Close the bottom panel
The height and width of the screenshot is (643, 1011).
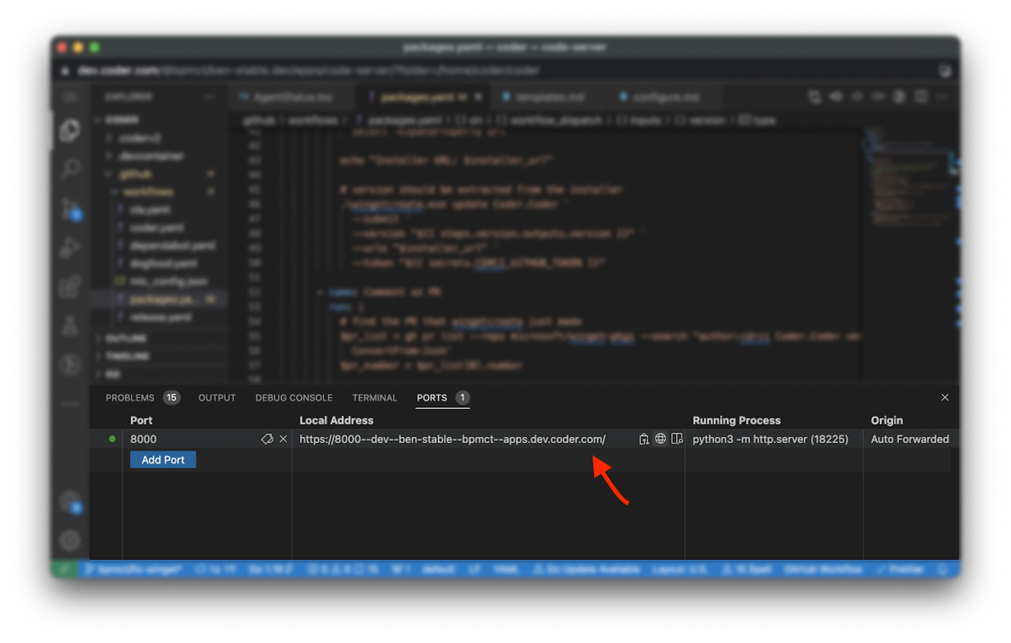(x=945, y=397)
